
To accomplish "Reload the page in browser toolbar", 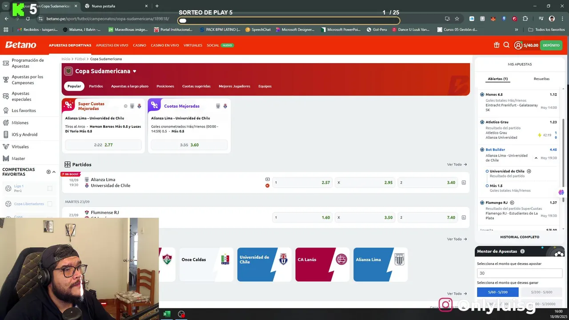I will [x=28, y=19].
